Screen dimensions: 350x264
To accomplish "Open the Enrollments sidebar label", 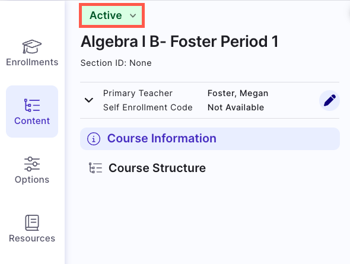I will tap(32, 62).
